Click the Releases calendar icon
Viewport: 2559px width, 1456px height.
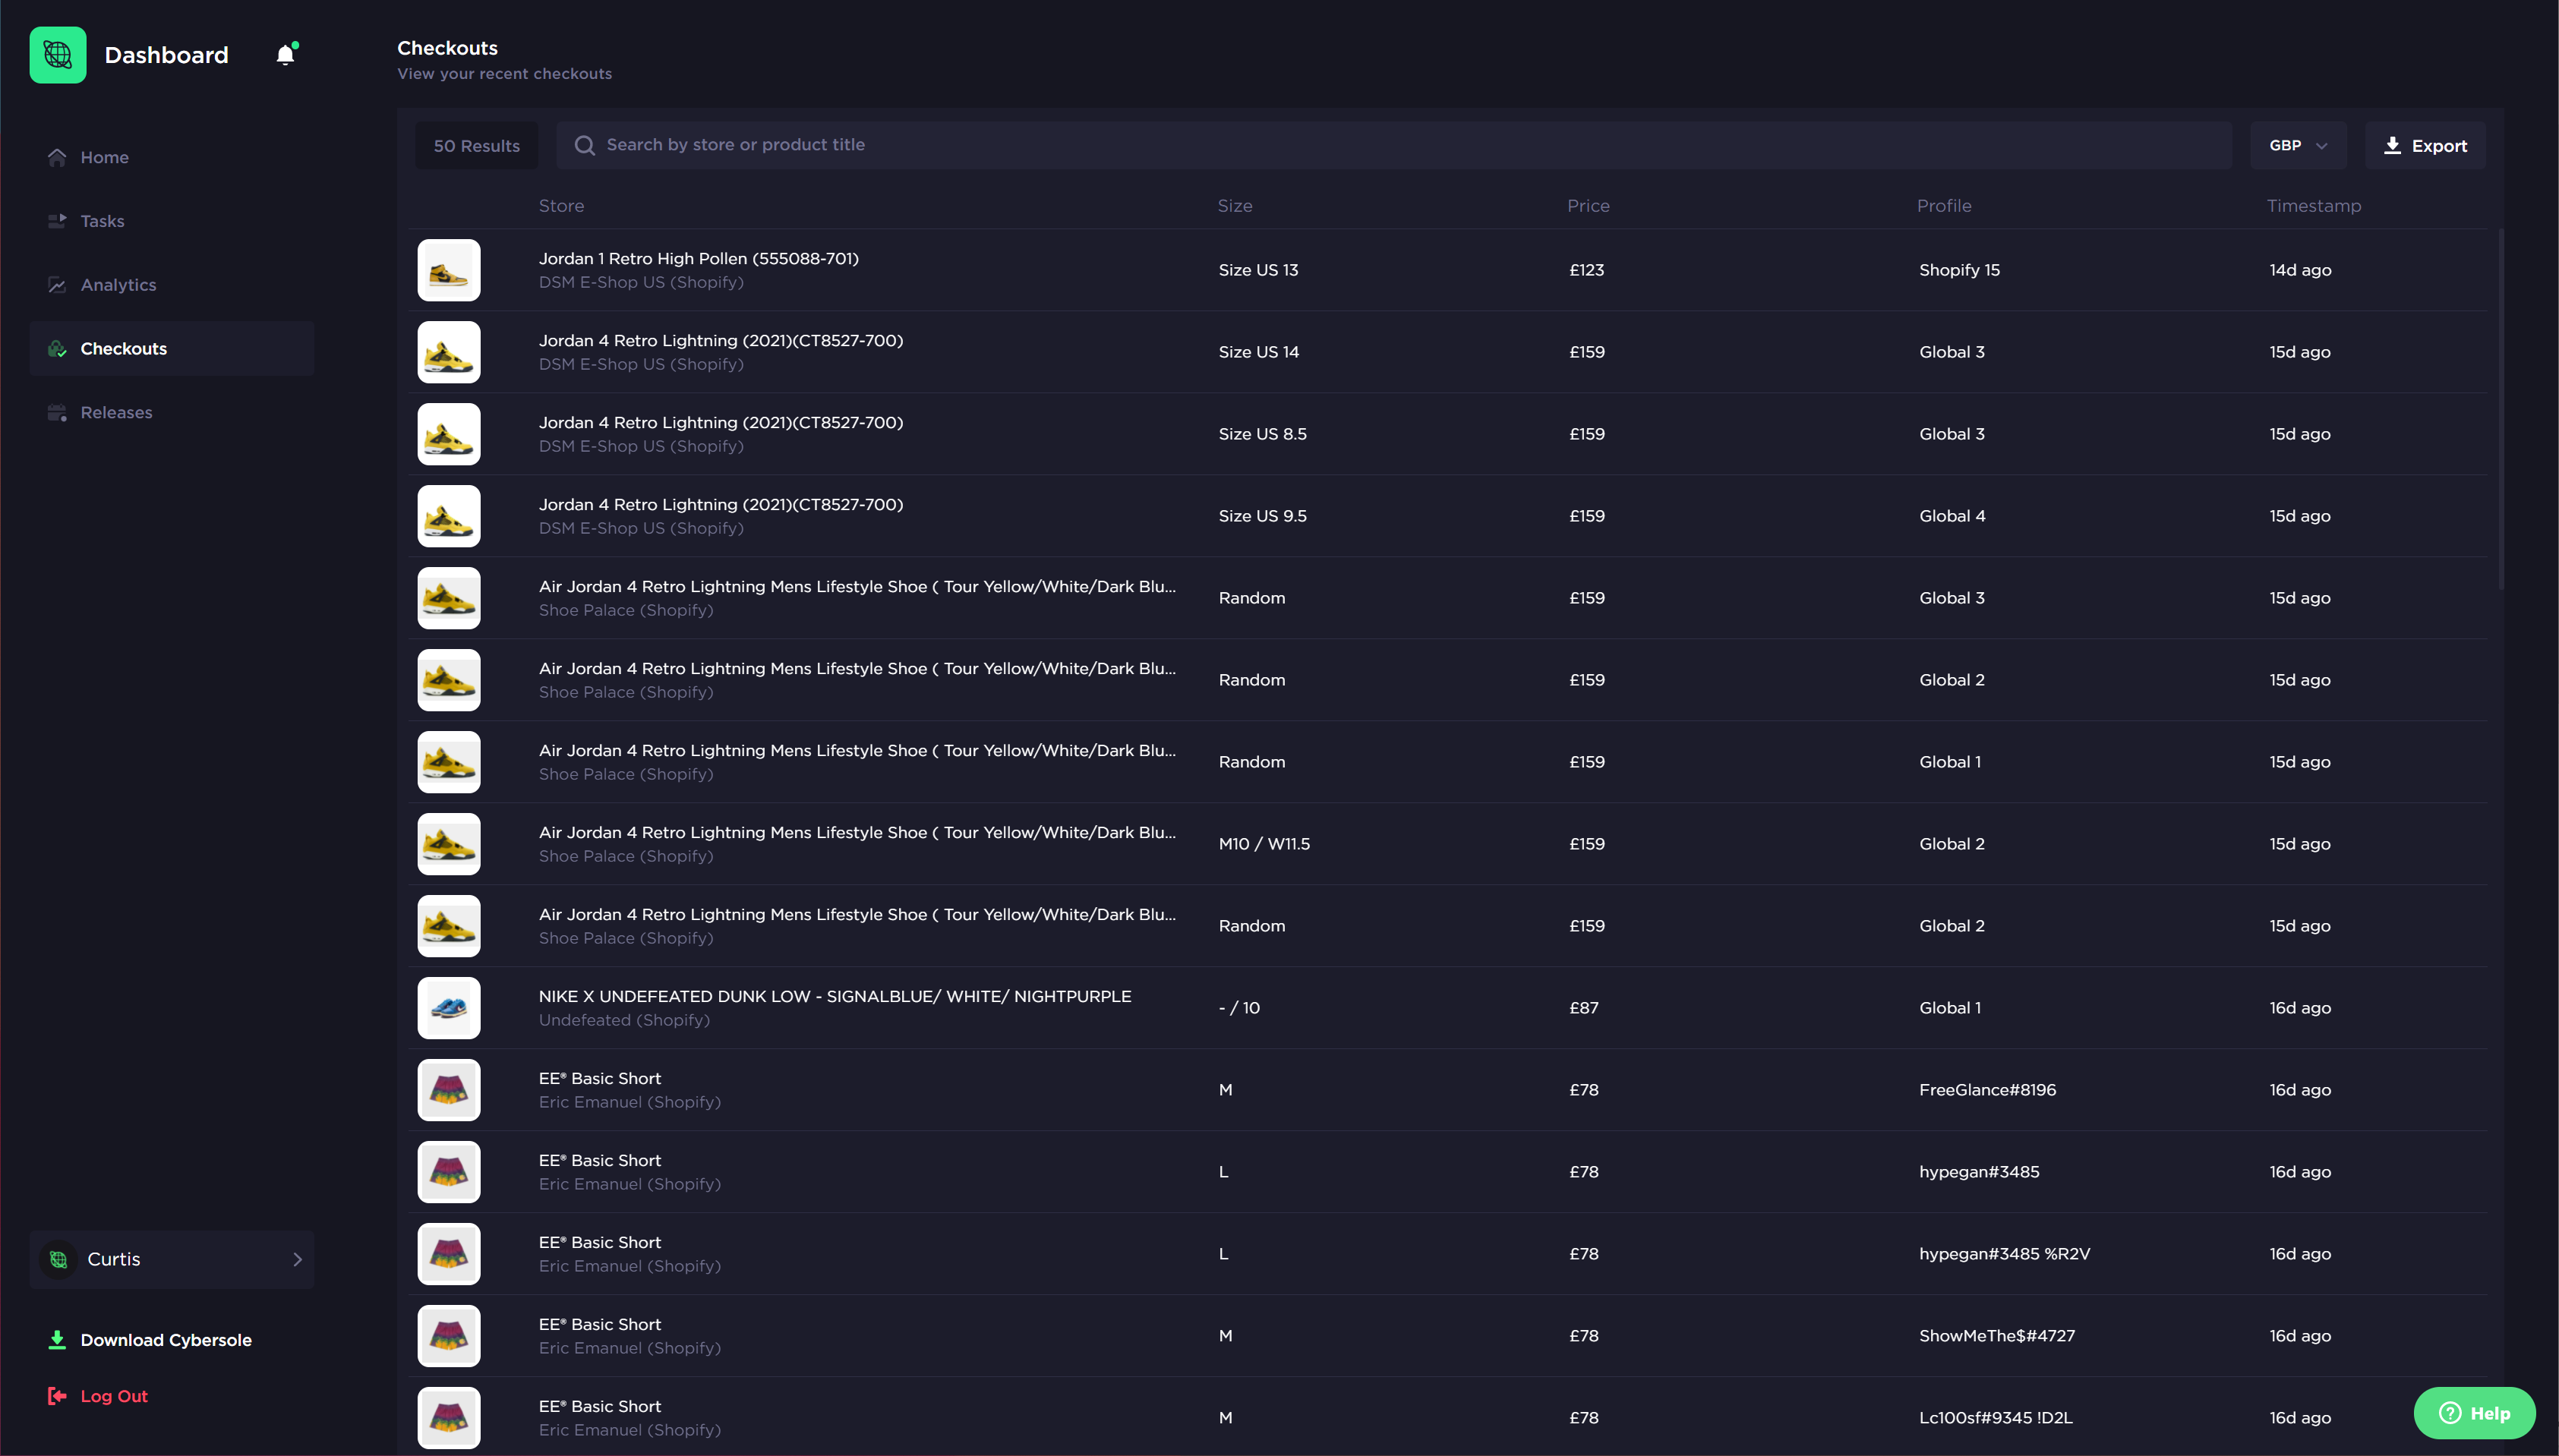57,412
